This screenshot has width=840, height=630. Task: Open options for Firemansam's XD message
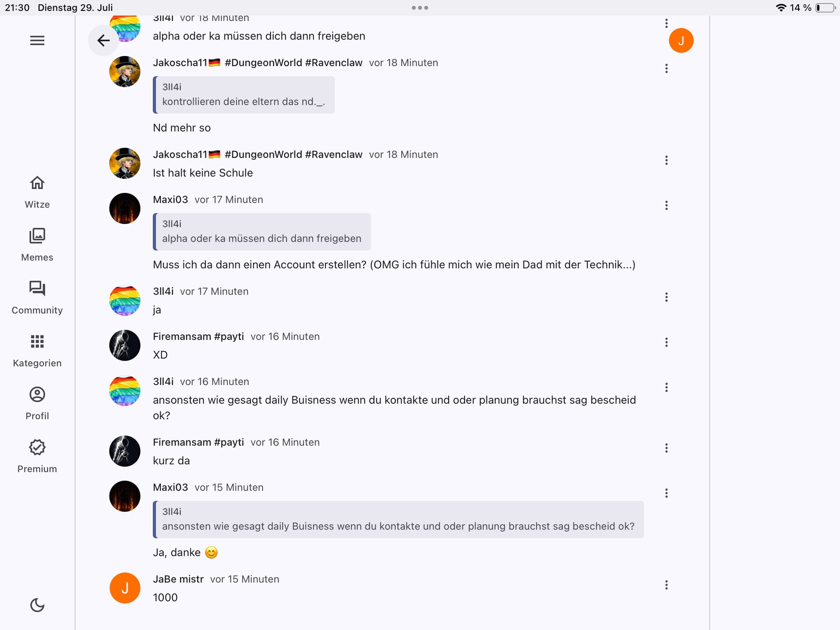pos(666,342)
